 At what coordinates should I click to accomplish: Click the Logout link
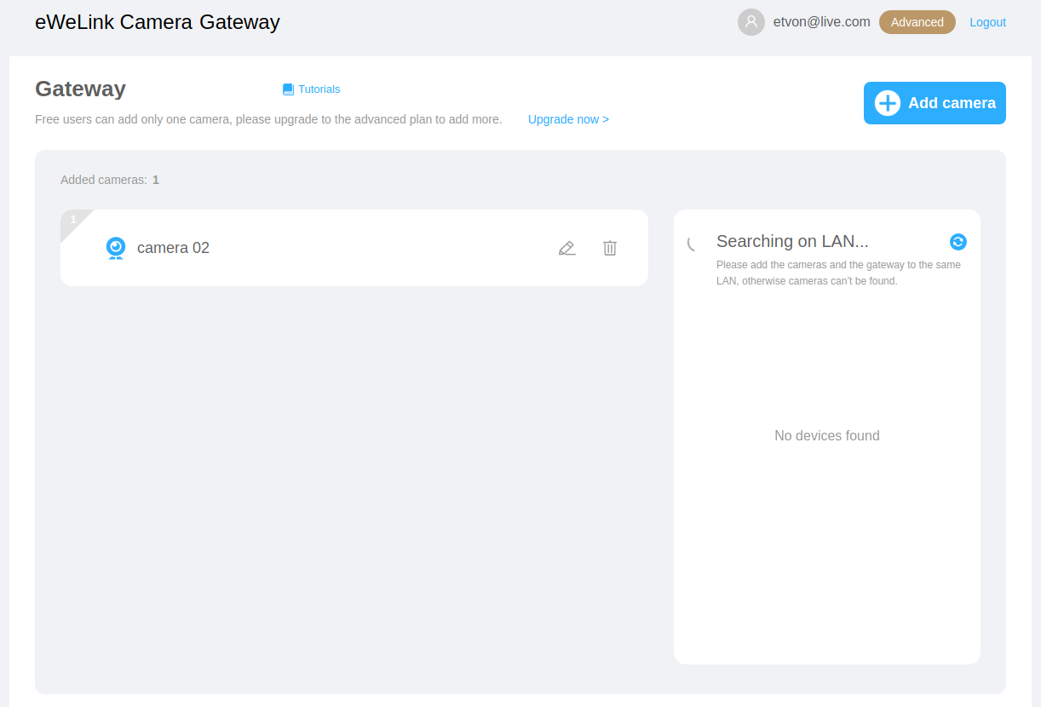pos(987,22)
